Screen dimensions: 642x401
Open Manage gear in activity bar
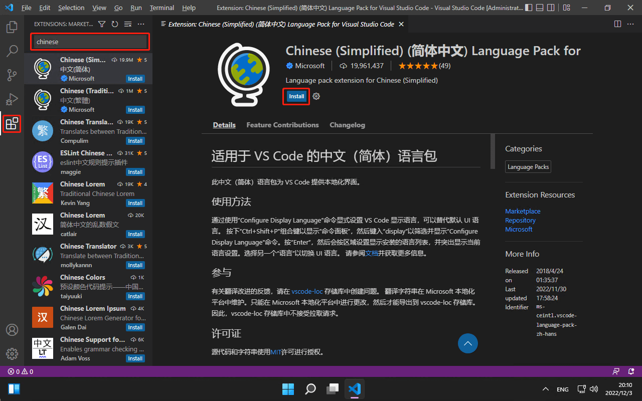[12, 354]
